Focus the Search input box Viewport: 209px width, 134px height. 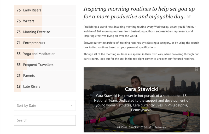coord(45,120)
